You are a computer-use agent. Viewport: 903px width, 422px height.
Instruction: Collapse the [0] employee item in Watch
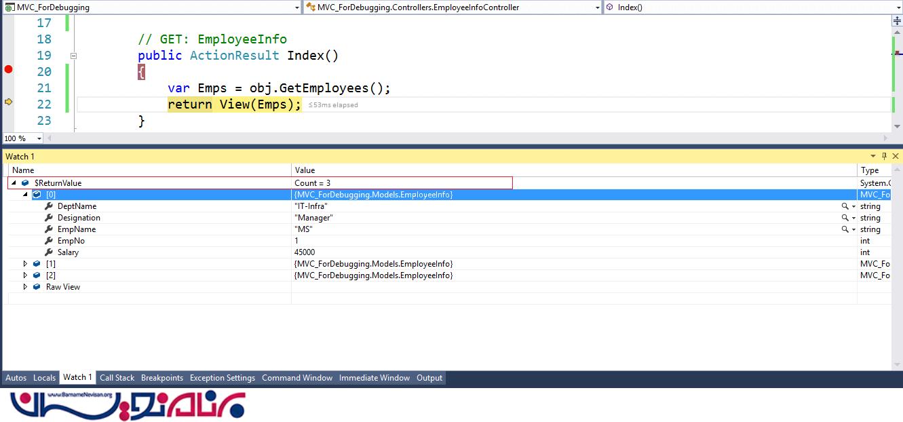coord(26,195)
